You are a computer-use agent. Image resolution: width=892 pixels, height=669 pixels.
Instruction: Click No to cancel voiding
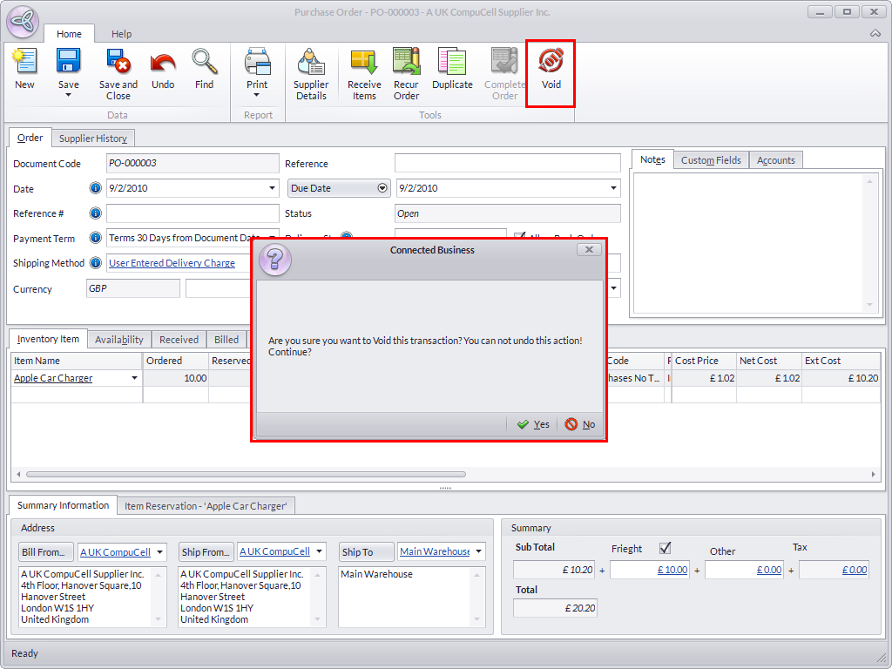tap(580, 424)
